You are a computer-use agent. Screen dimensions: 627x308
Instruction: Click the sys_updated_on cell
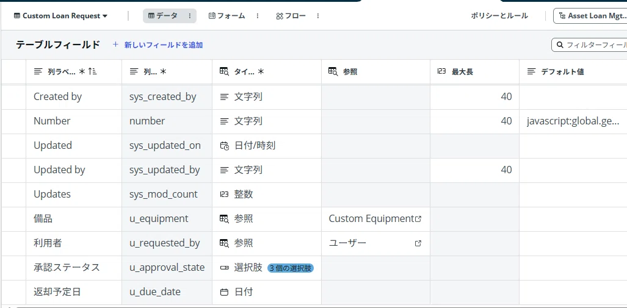[167, 145]
